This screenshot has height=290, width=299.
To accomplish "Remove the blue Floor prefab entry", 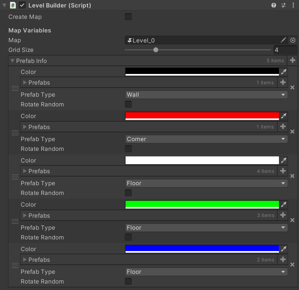I will click(x=292, y=265).
